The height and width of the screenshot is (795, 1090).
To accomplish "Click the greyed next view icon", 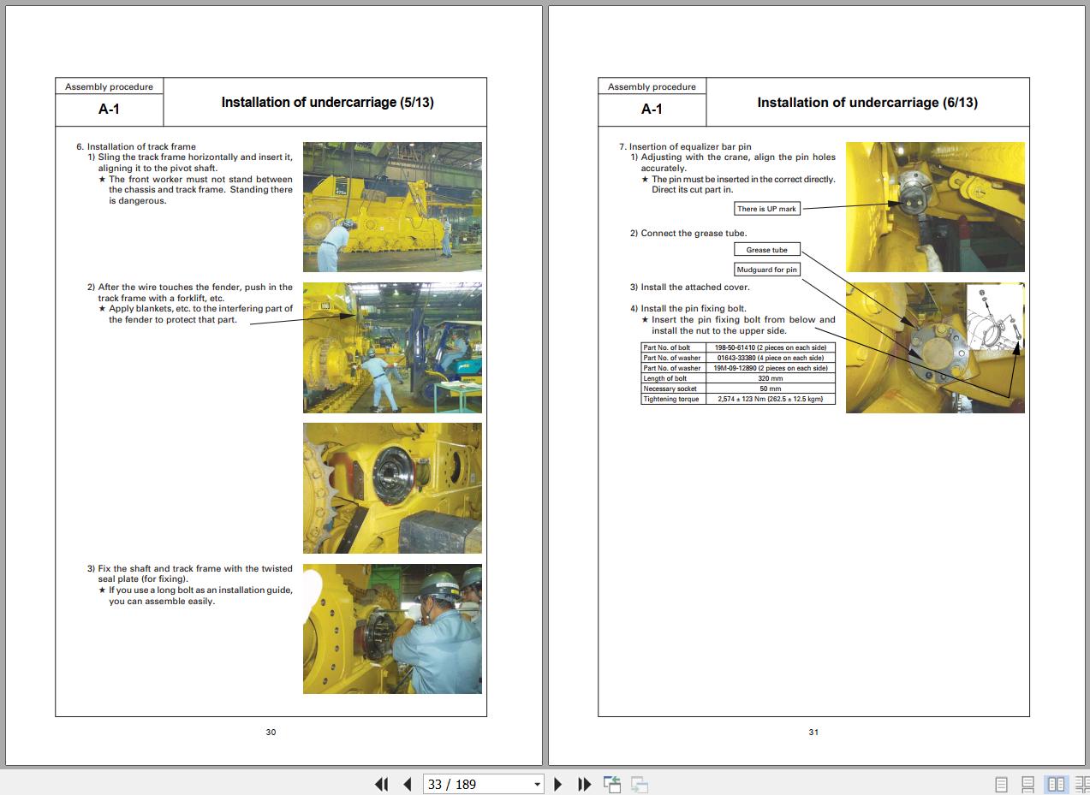I will click(639, 784).
